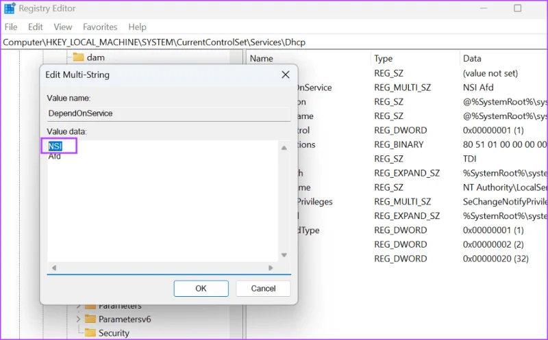Click the Data column header

(x=472, y=58)
